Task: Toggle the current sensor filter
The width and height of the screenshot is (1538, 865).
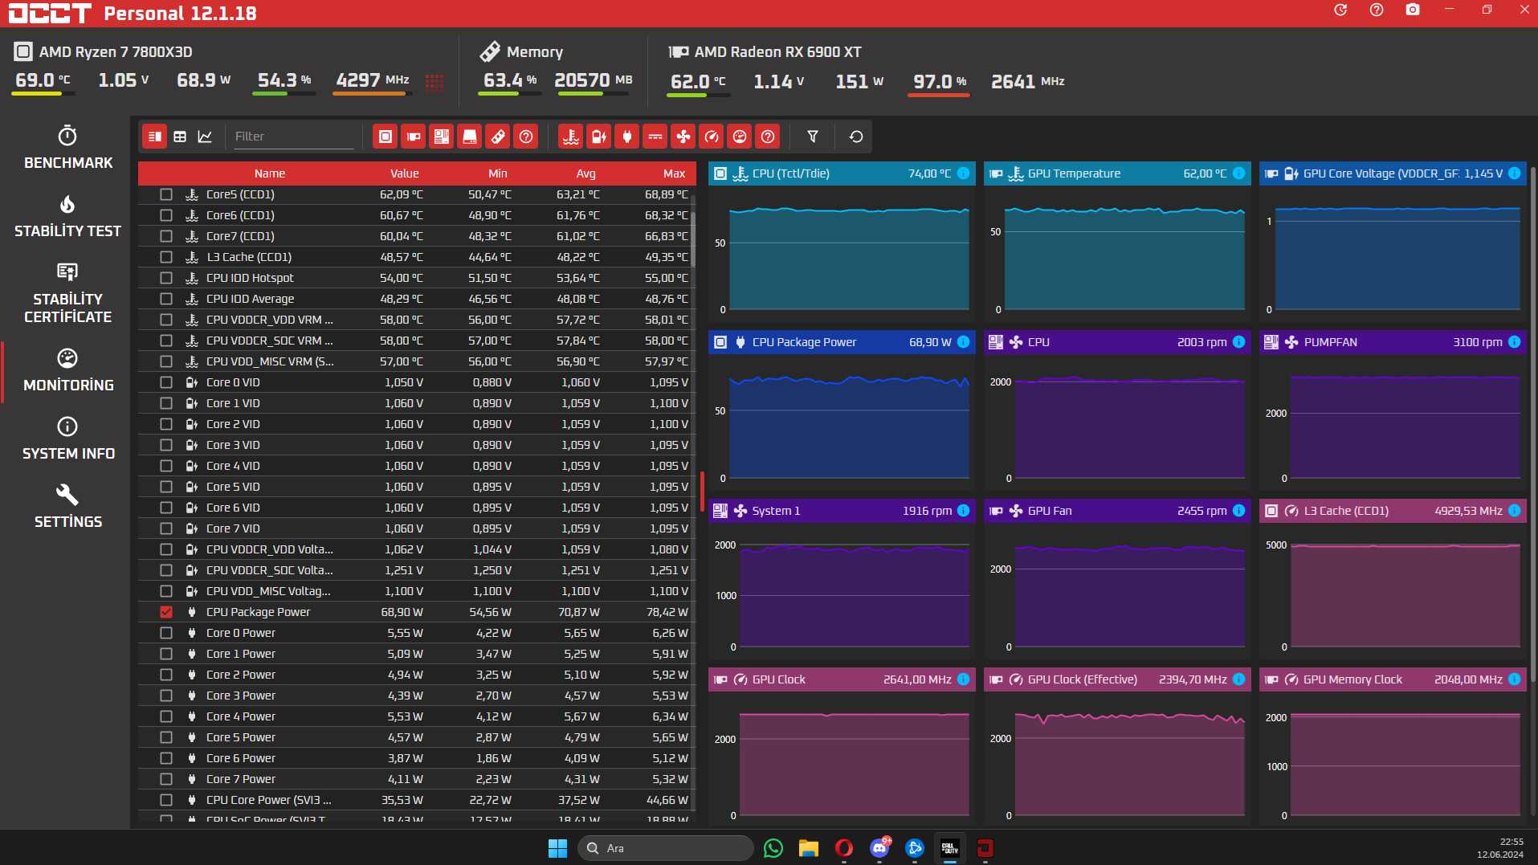Action: tap(655, 137)
